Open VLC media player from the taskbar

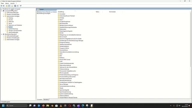point(61,106)
